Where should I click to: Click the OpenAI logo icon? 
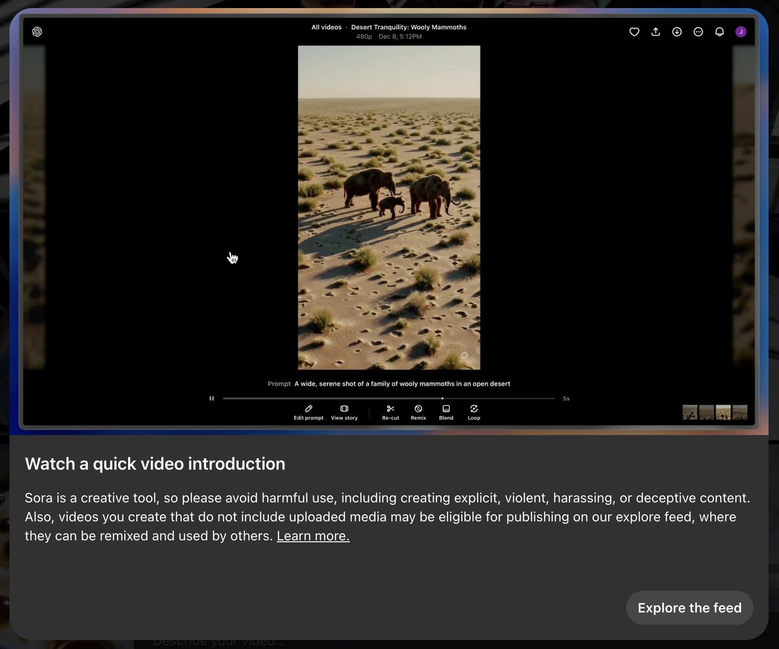coord(37,32)
